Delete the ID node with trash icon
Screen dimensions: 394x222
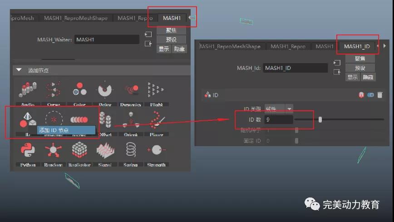click(x=380, y=95)
